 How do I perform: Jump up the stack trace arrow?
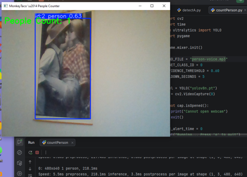pos(30,162)
